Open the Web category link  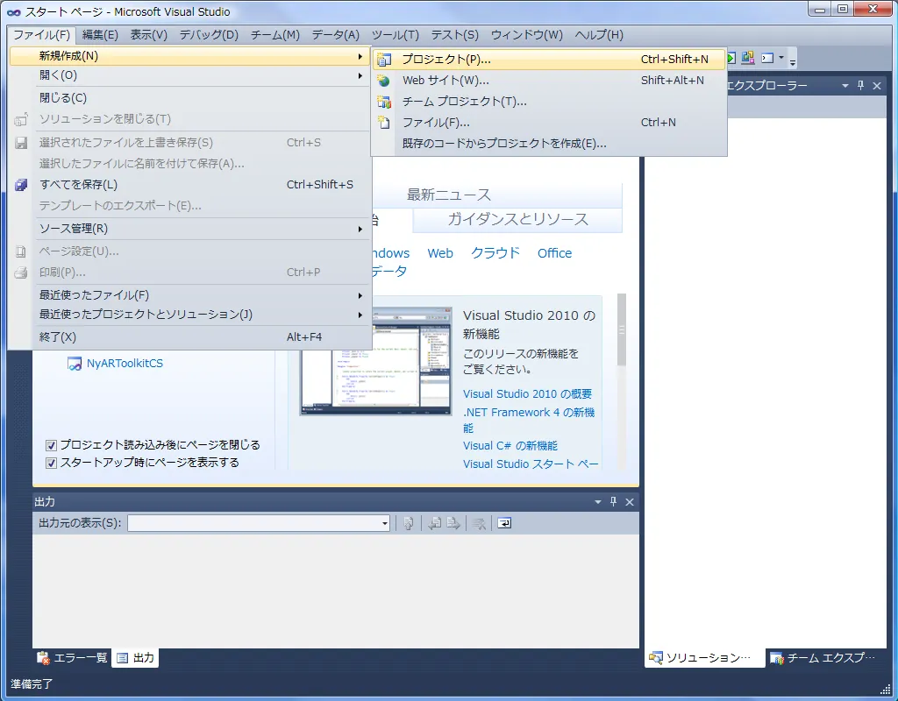pos(440,253)
